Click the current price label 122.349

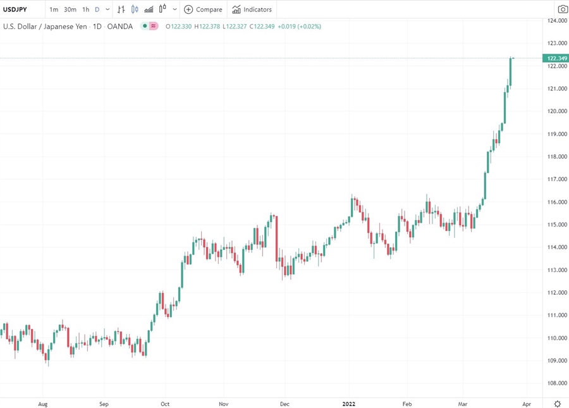556,58
